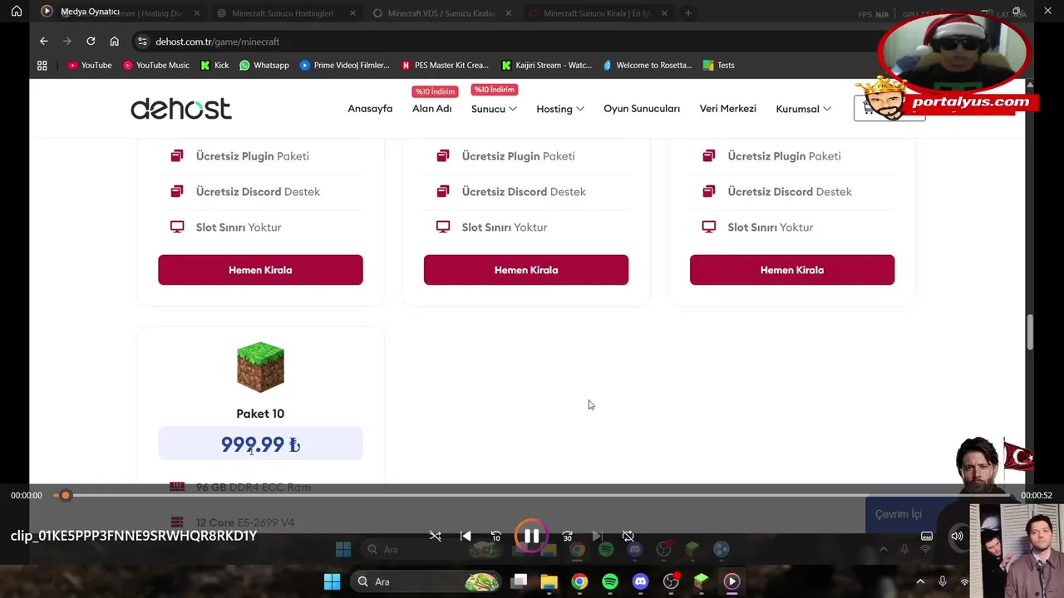Click the Paket 10 grass block image
This screenshot has height=598, width=1064.
[260, 367]
